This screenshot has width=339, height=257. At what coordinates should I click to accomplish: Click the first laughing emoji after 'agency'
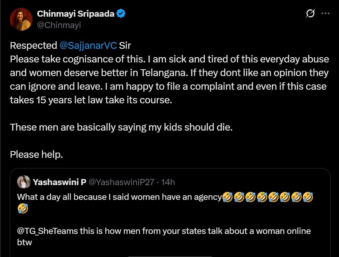(227, 197)
